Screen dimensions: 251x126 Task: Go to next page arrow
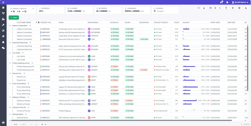[28, 124]
